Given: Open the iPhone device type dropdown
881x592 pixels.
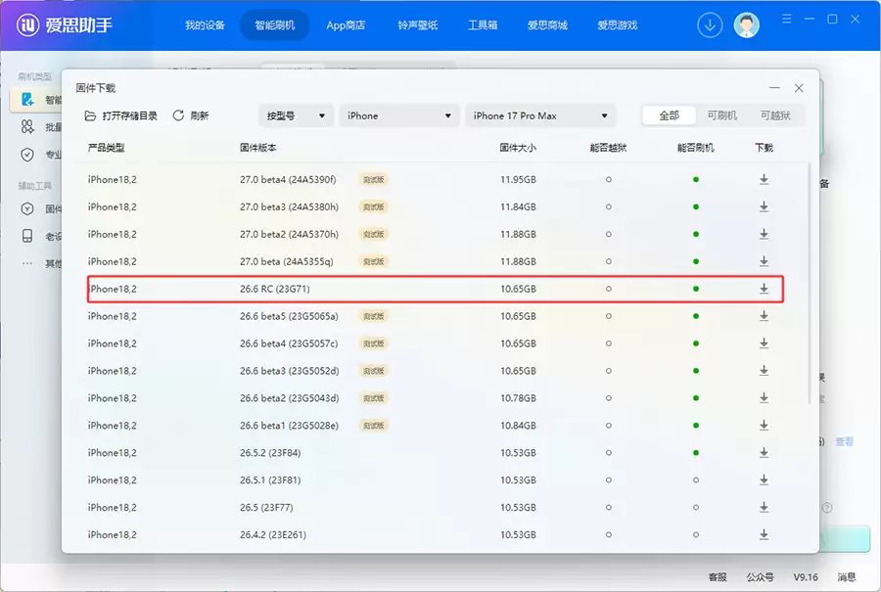Looking at the screenshot, I should tap(399, 115).
